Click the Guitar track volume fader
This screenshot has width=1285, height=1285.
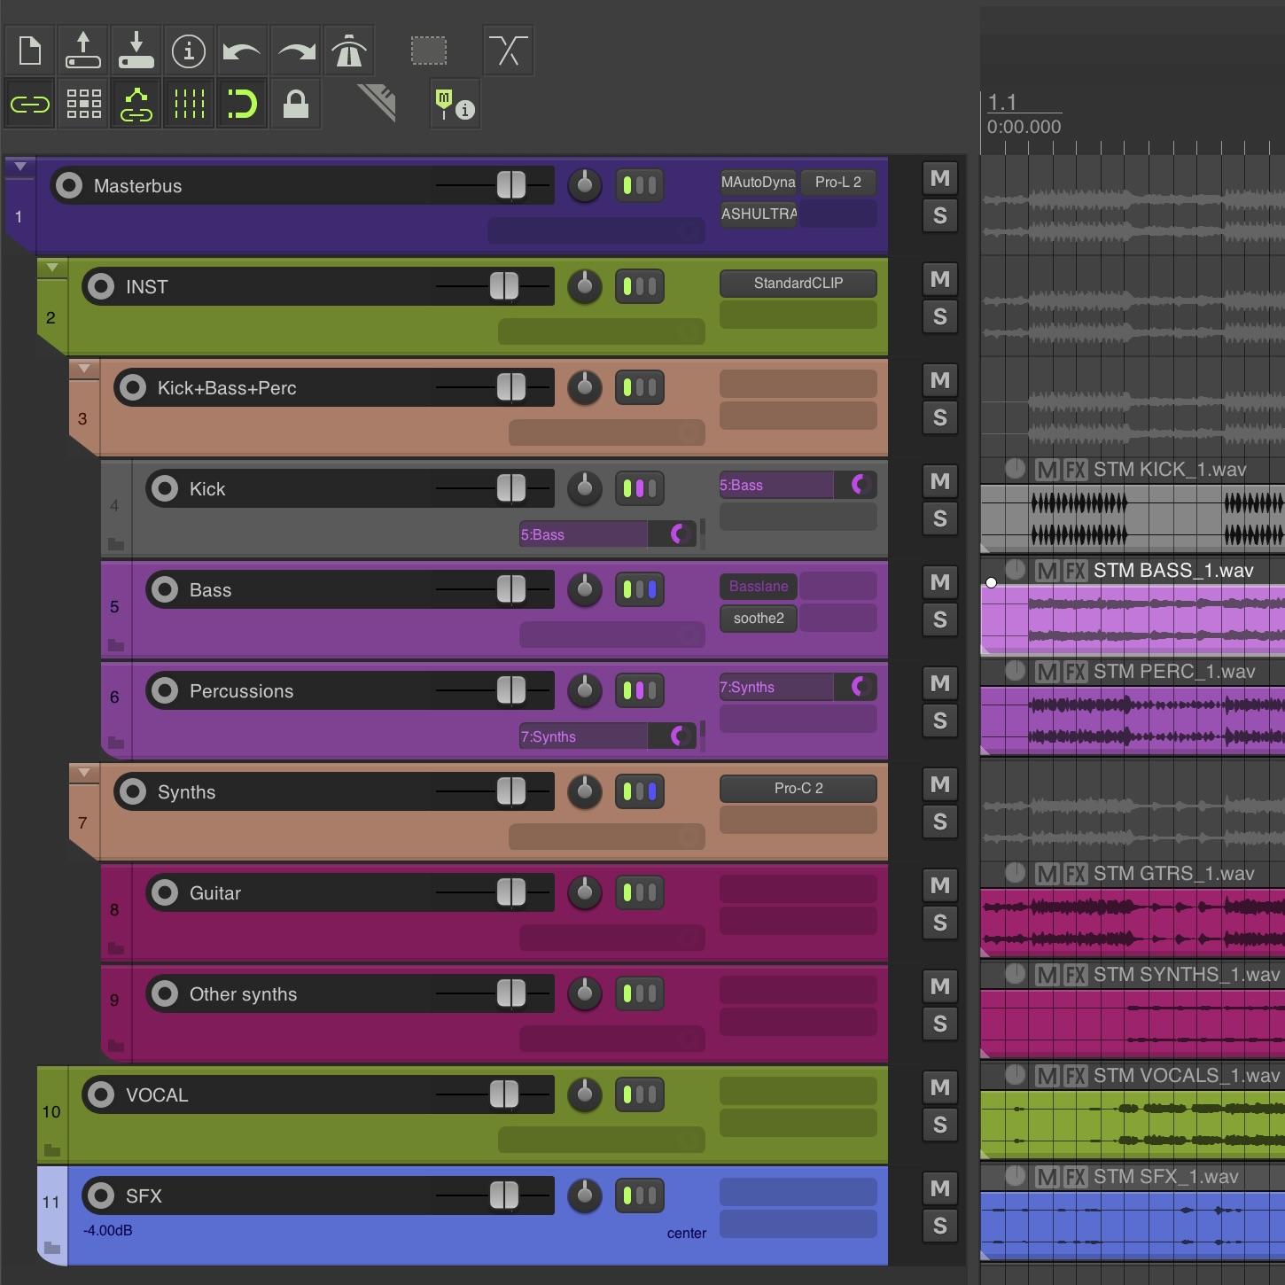pyautogui.click(x=510, y=892)
